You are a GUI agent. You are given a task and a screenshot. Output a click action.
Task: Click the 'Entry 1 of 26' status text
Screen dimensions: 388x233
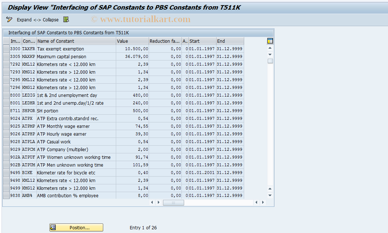[143, 227]
